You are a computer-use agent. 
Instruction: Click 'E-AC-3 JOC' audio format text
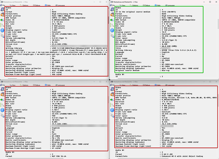(x=167, y=154)
